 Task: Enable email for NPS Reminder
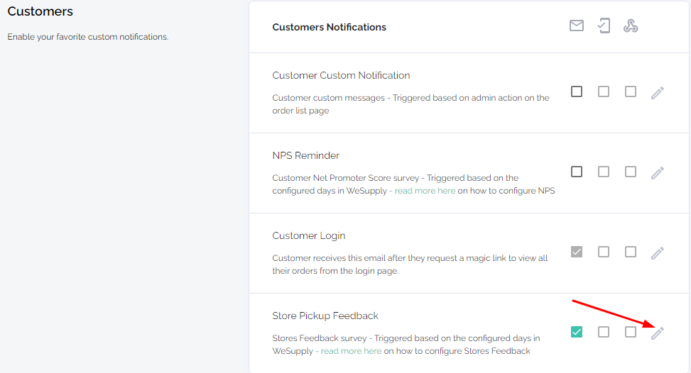coord(577,172)
